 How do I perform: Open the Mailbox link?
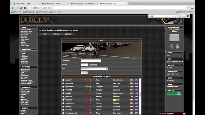pyautogui.click(x=23, y=60)
